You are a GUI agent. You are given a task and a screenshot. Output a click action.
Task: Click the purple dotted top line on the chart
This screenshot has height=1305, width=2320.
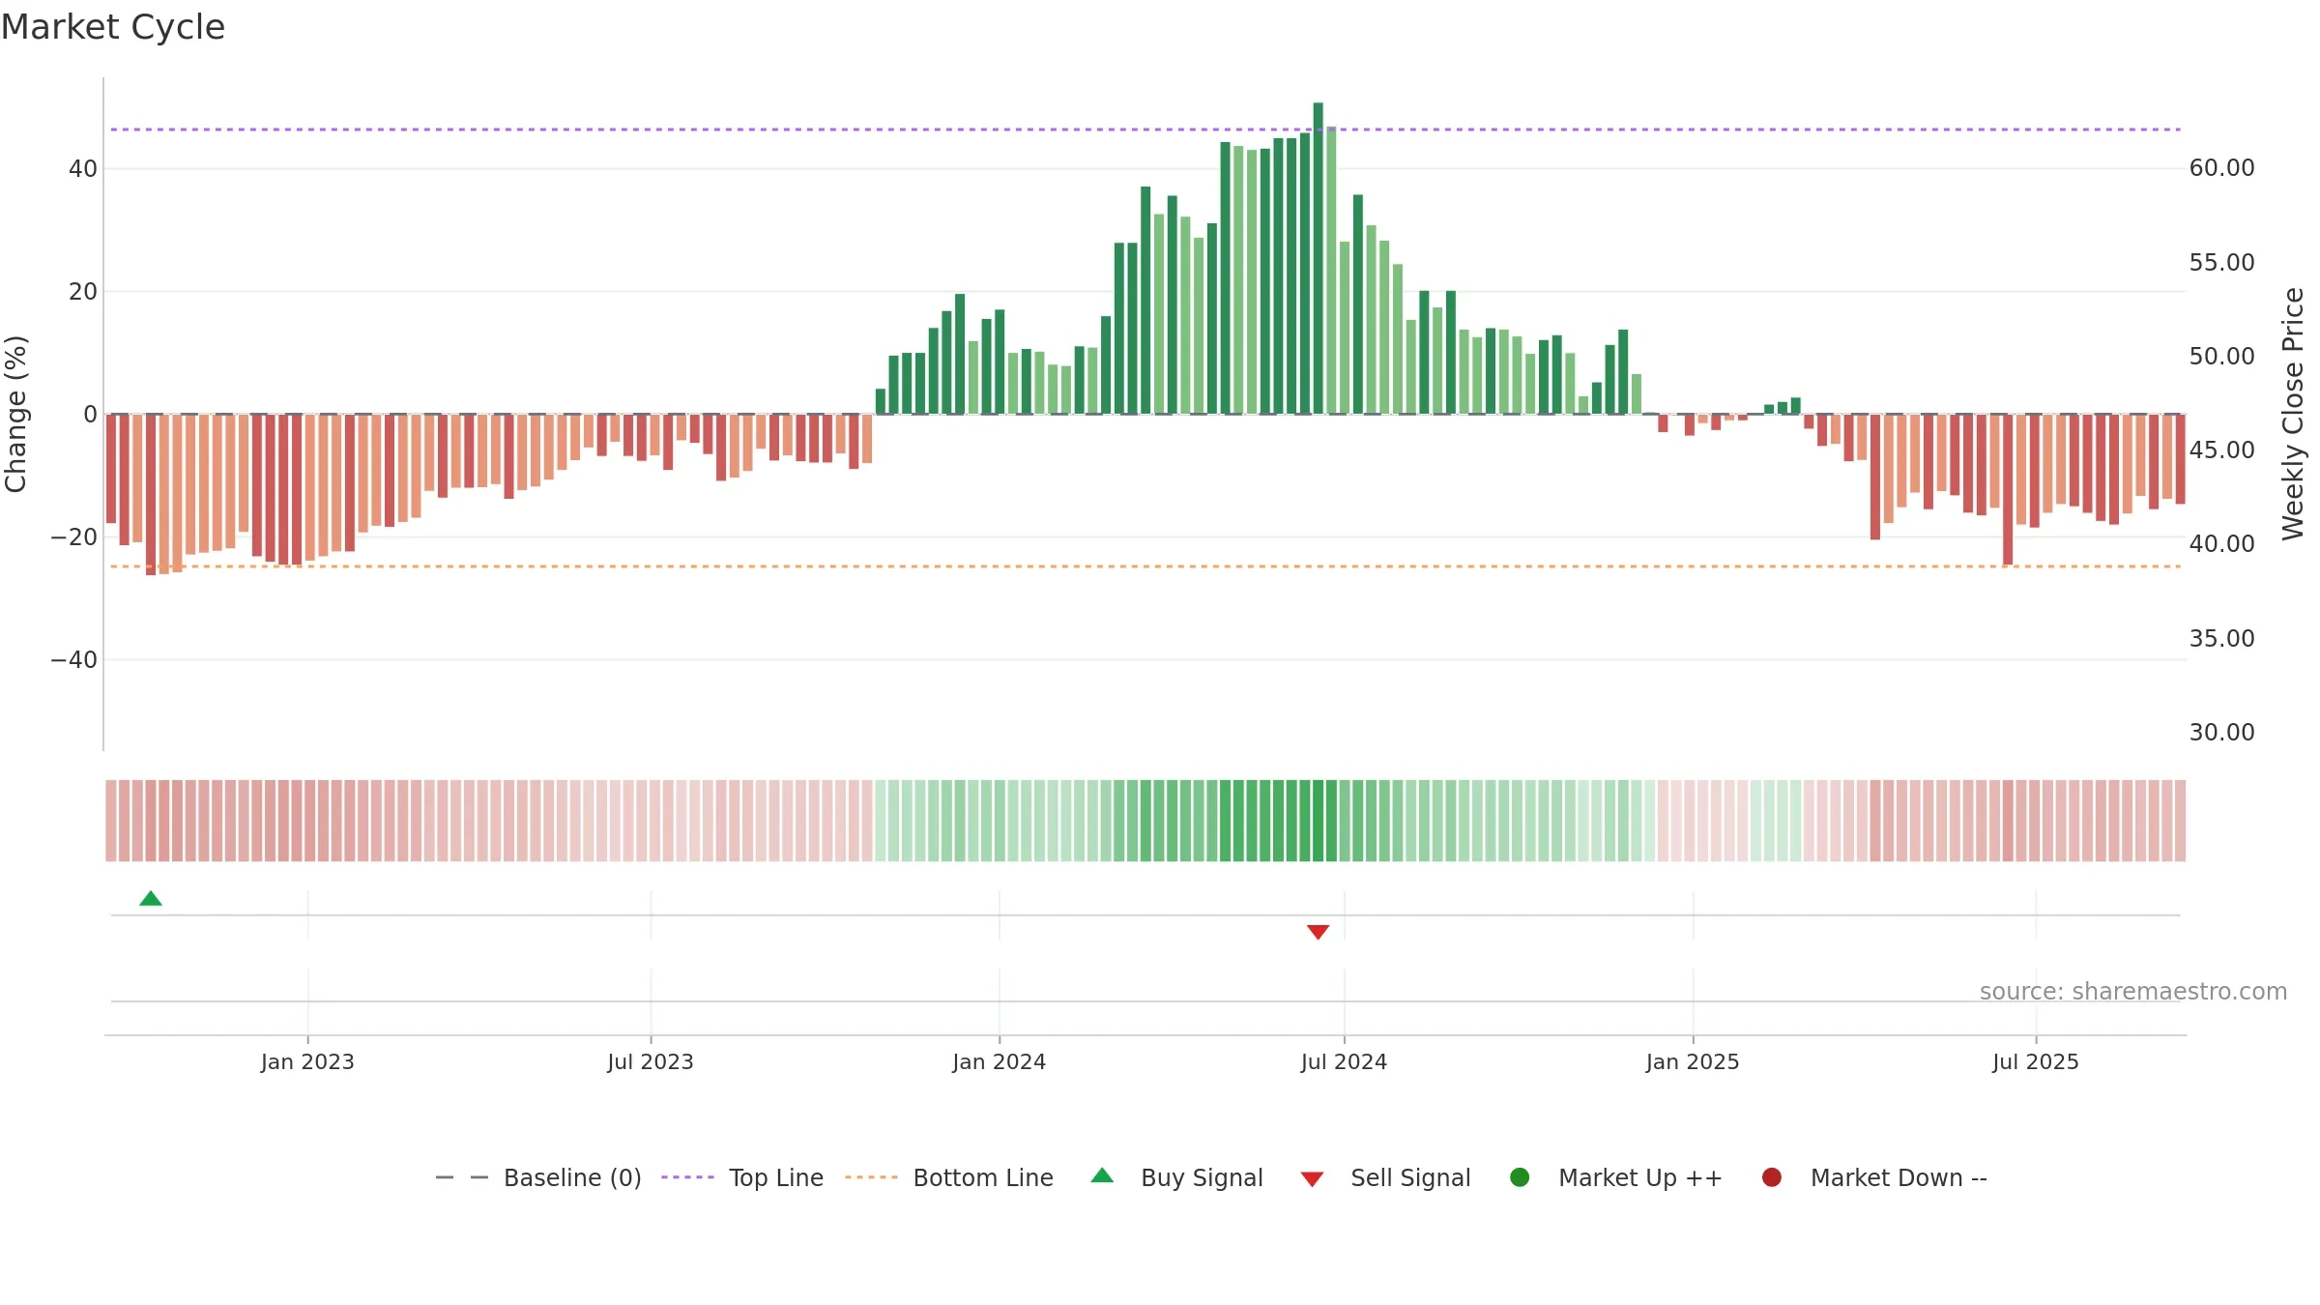(x=1145, y=130)
